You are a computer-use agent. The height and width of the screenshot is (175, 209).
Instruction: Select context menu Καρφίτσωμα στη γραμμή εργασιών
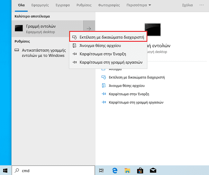[108, 62]
